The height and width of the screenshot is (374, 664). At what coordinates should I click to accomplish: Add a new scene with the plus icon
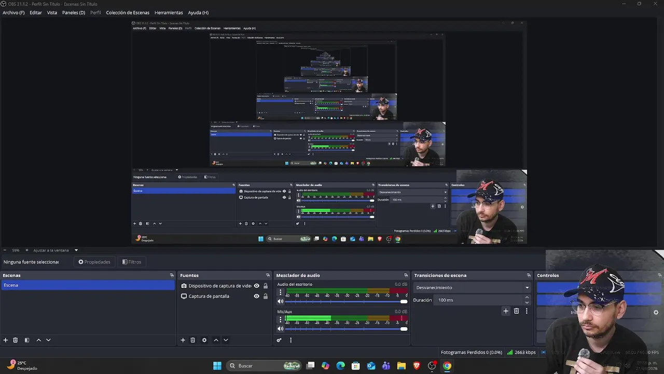(6, 340)
